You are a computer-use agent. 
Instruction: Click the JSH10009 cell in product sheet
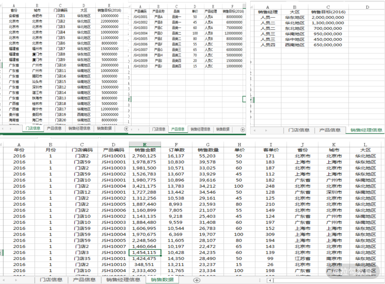pyautogui.click(x=140, y=61)
